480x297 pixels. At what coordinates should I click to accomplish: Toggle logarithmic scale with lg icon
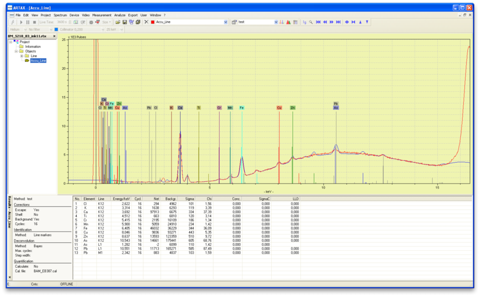pyautogui.click(x=304, y=22)
